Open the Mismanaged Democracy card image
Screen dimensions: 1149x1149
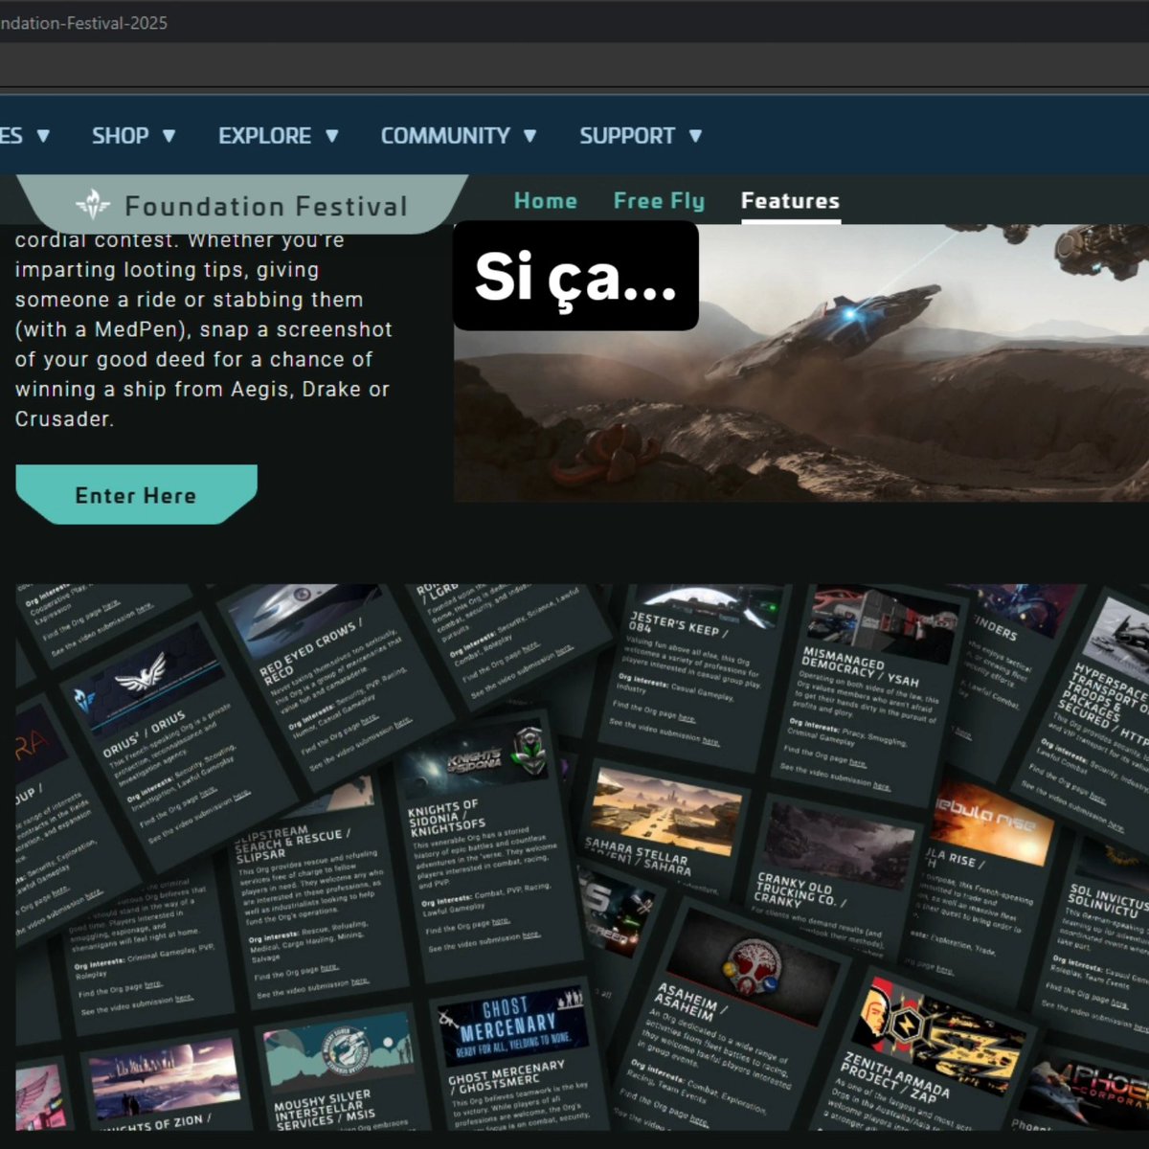(x=884, y=626)
